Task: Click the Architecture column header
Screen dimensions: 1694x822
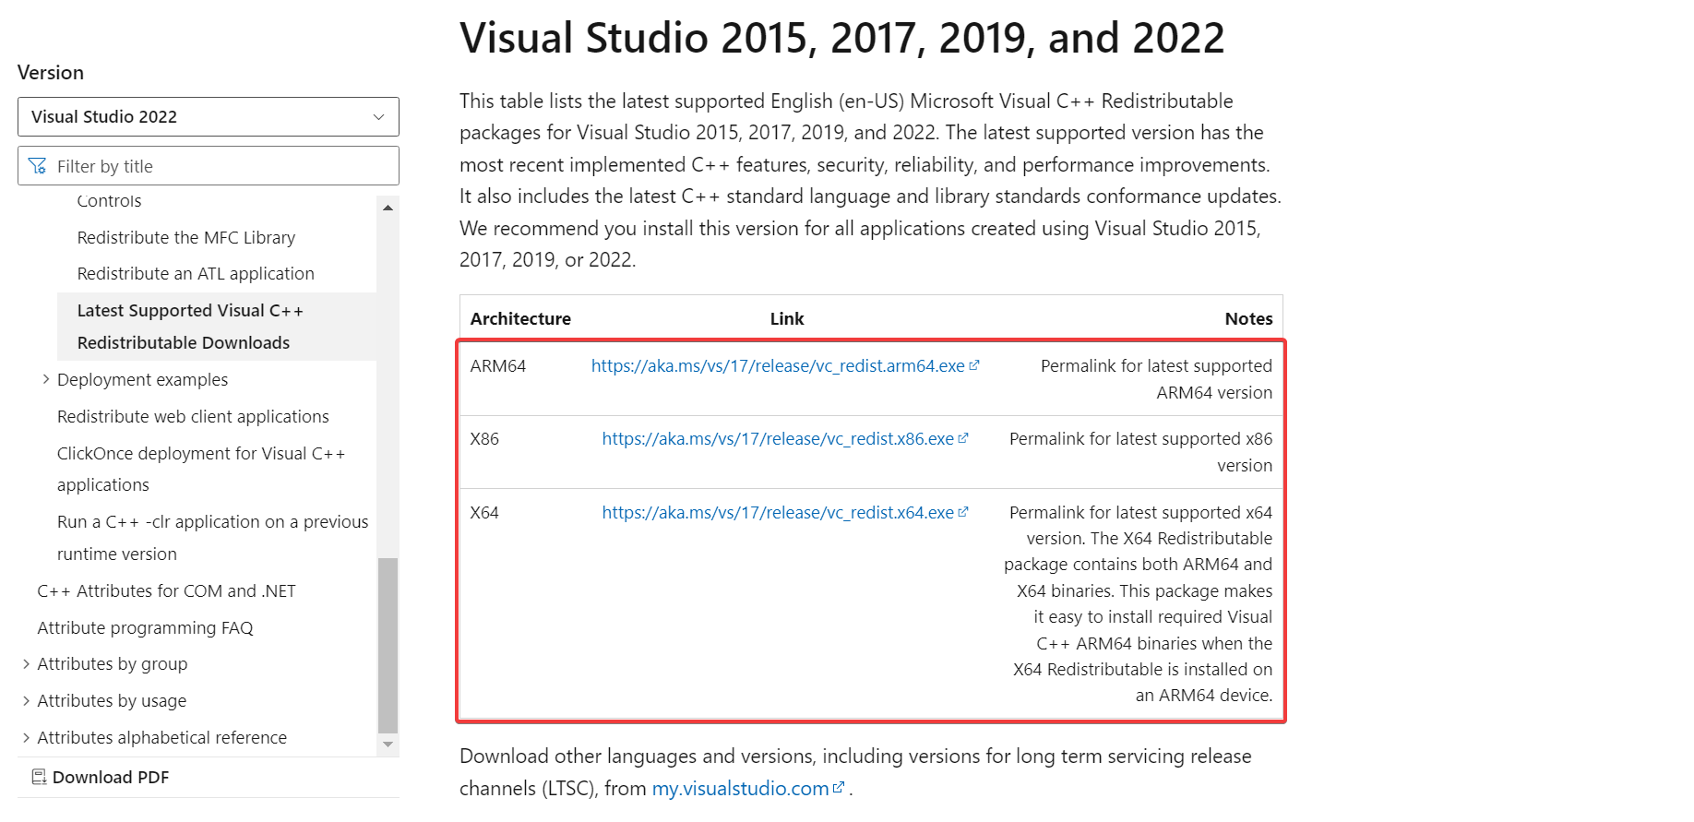Action: pyautogui.click(x=520, y=319)
